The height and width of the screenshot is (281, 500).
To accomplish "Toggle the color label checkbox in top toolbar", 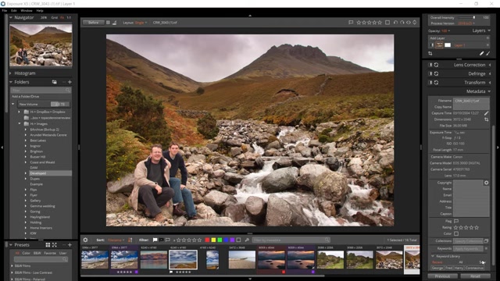I will 387,23.
